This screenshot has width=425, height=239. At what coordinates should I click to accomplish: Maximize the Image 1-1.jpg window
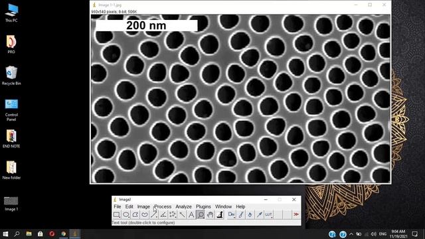pyautogui.click(x=370, y=5)
